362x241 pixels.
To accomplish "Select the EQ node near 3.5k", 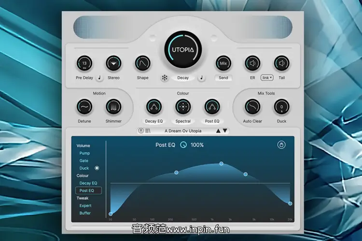I will (246, 174).
